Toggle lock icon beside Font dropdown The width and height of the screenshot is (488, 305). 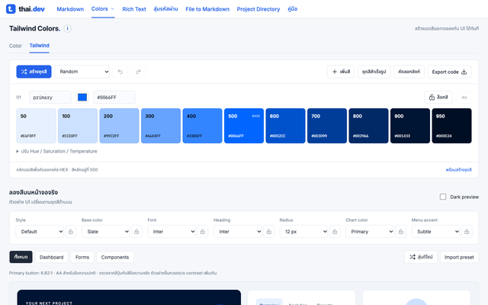coord(203,232)
